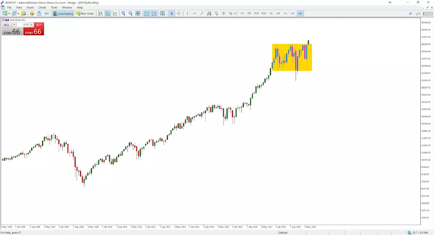Open the chat messages icon

click(x=418, y=14)
